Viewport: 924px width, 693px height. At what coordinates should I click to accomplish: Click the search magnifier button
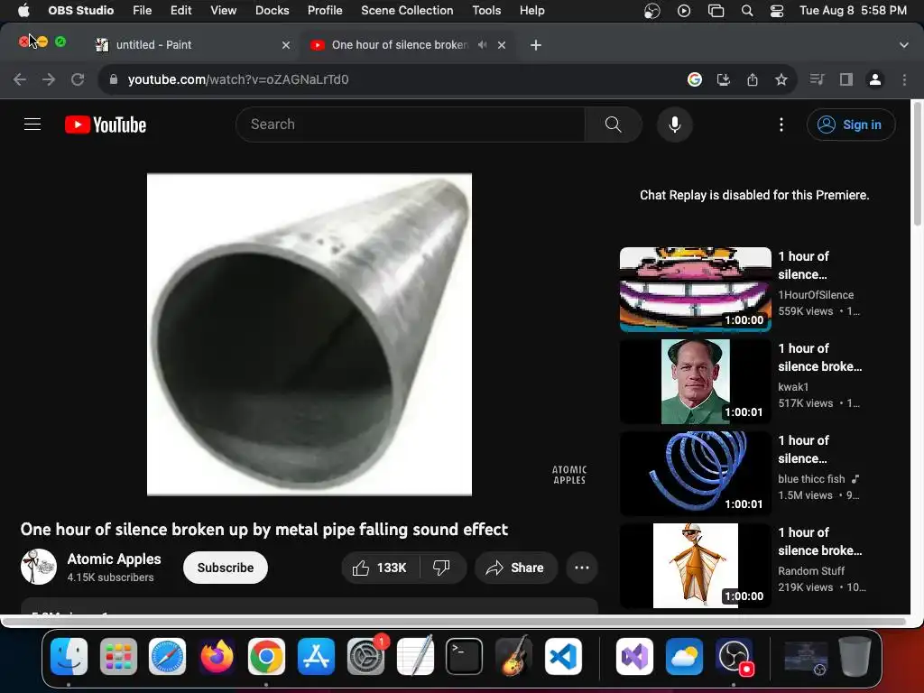[x=613, y=125]
